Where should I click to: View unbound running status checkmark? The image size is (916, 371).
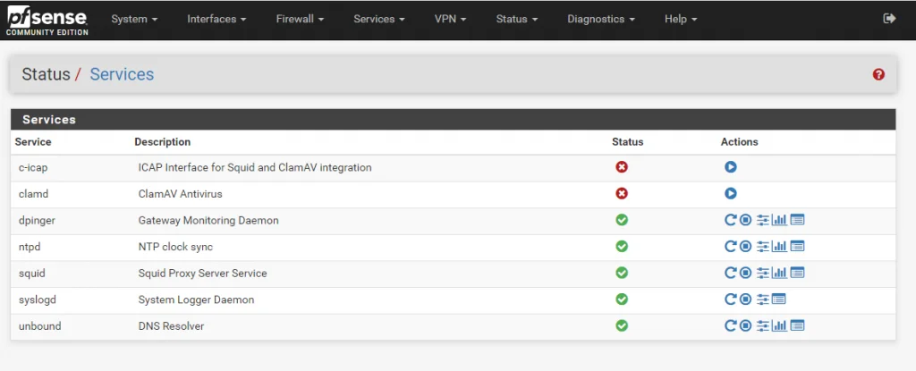click(622, 325)
